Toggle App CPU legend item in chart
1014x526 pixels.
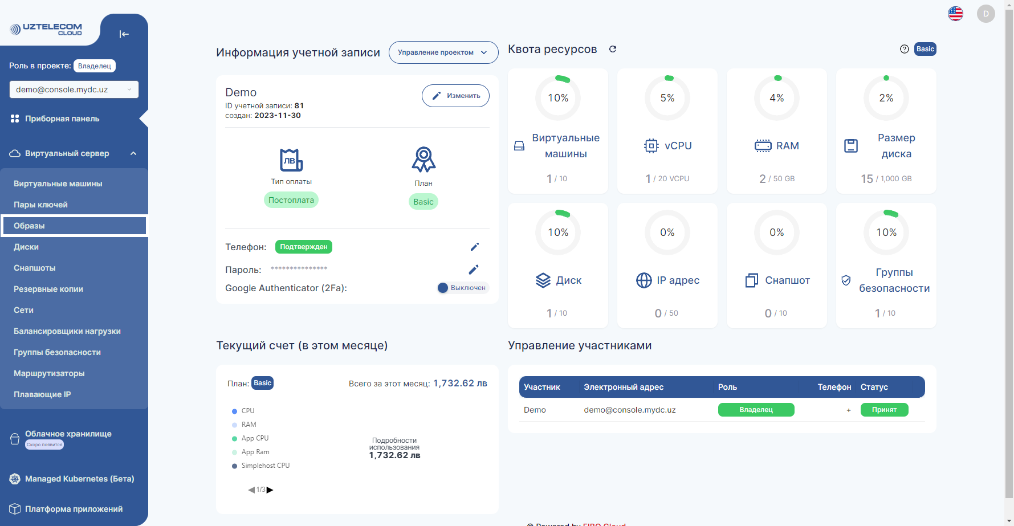coord(254,438)
